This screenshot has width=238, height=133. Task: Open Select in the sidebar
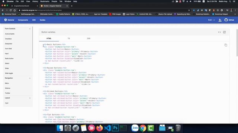7,63
